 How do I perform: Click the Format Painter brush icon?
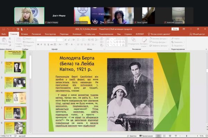10,46
